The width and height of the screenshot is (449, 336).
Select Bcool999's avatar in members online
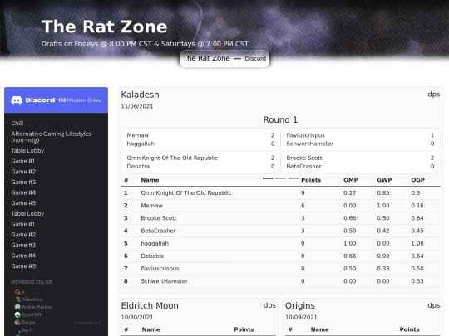coord(17,314)
